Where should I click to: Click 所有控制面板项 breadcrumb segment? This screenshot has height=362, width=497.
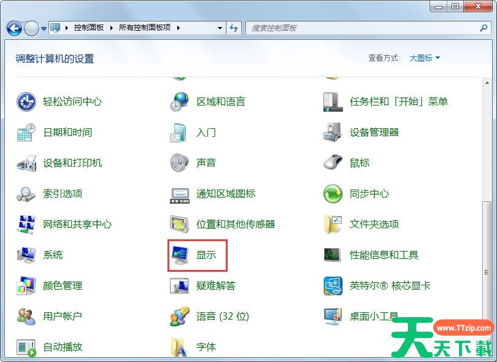(x=145, y=28)
